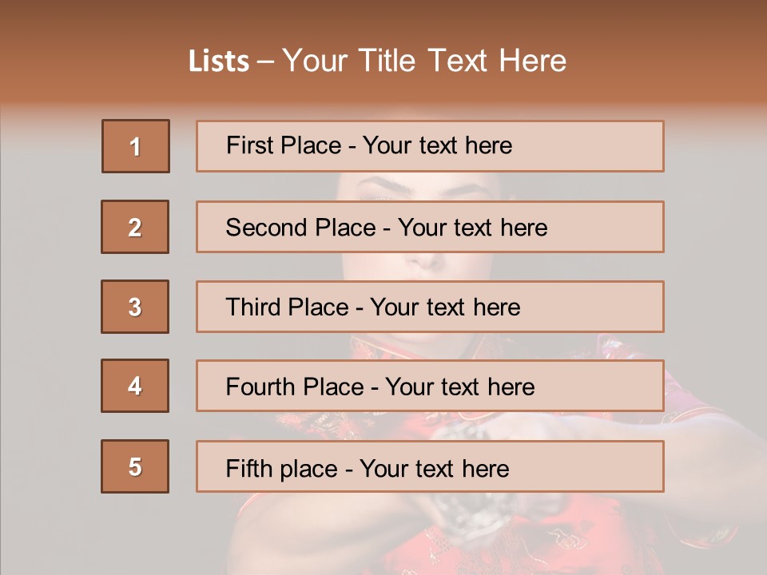The width and height of the screenshot is (767, 575).
Task: Select the number 2 box
Action: point(135,226)
